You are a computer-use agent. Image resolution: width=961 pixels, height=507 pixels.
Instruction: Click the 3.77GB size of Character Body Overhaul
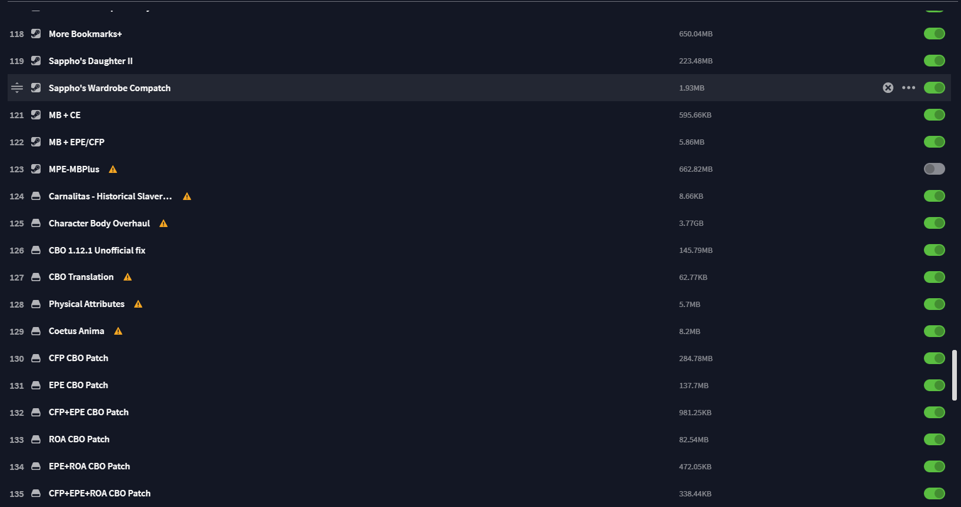(691, 224)
